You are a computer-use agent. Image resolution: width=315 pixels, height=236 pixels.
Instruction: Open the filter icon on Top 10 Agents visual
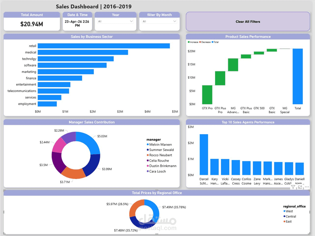coord(293,187)
